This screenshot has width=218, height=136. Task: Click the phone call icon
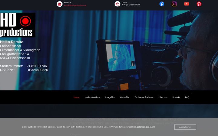click(117, 4)
